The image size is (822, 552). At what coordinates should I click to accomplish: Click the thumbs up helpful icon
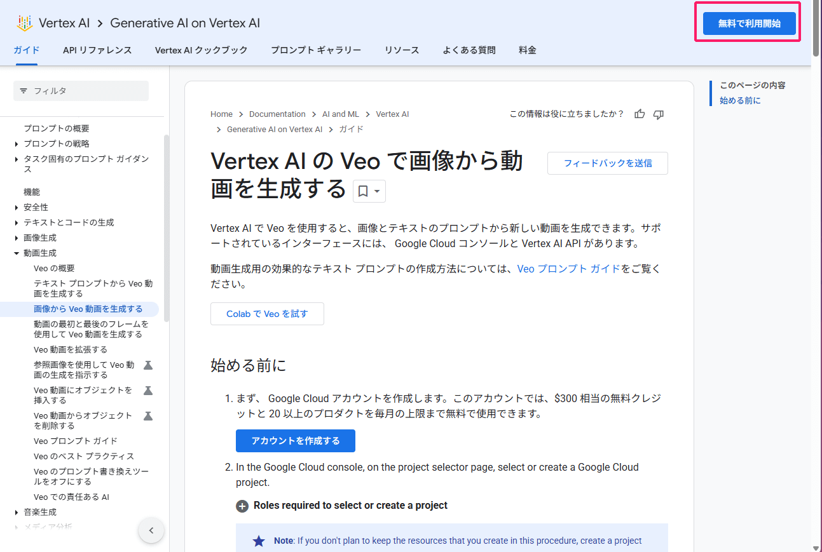(x=640, y=114)
